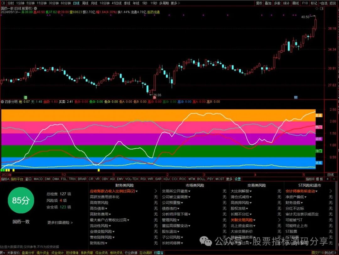
Task: Open indicator 设置 settings
Action: [238, 179]
